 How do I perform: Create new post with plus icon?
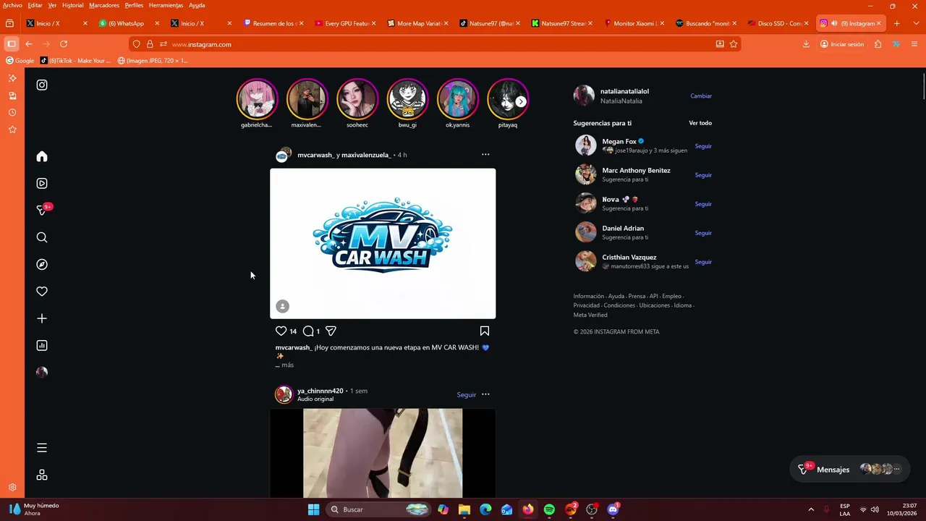pyautogui.click(x=42, y=318)
